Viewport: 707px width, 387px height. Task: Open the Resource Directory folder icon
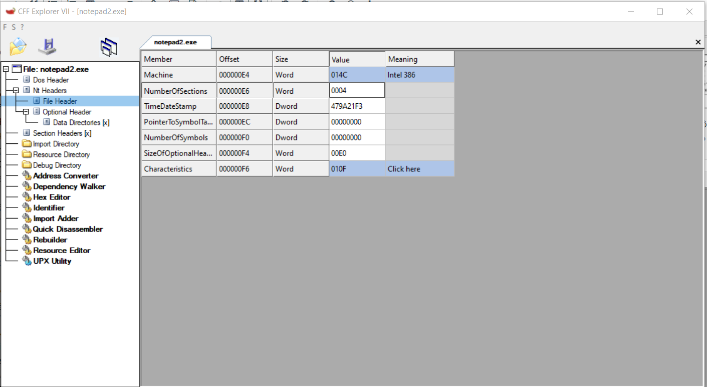point(27,154)
